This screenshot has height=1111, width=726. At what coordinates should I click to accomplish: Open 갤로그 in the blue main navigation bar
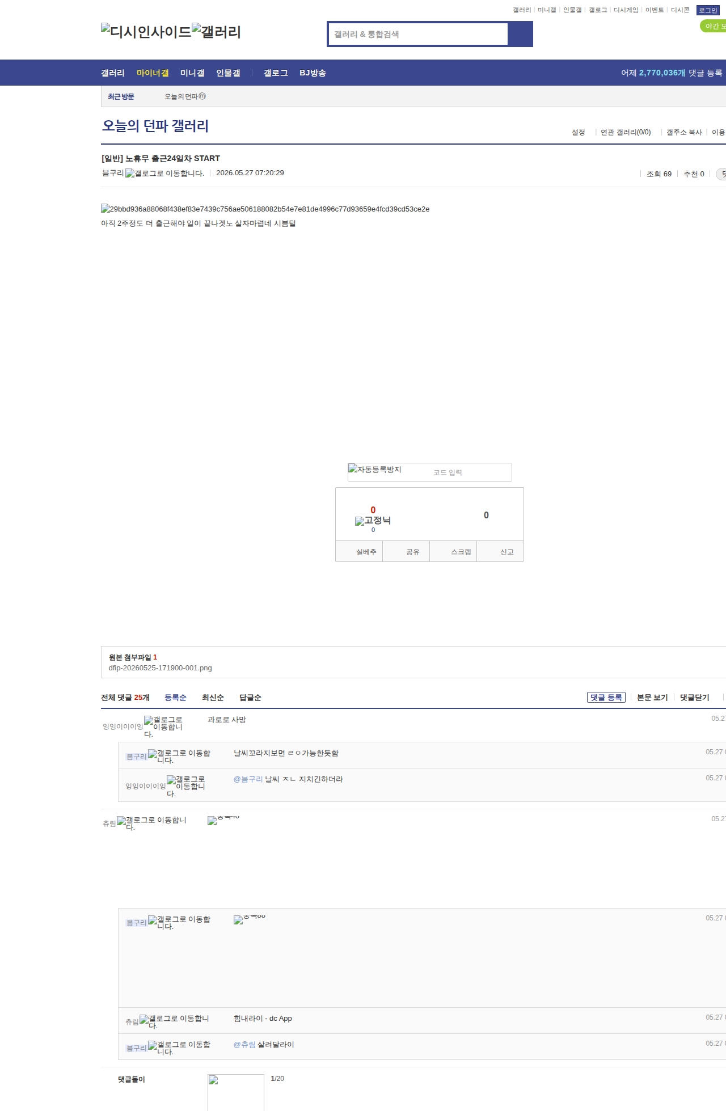[x=276, y=73]
